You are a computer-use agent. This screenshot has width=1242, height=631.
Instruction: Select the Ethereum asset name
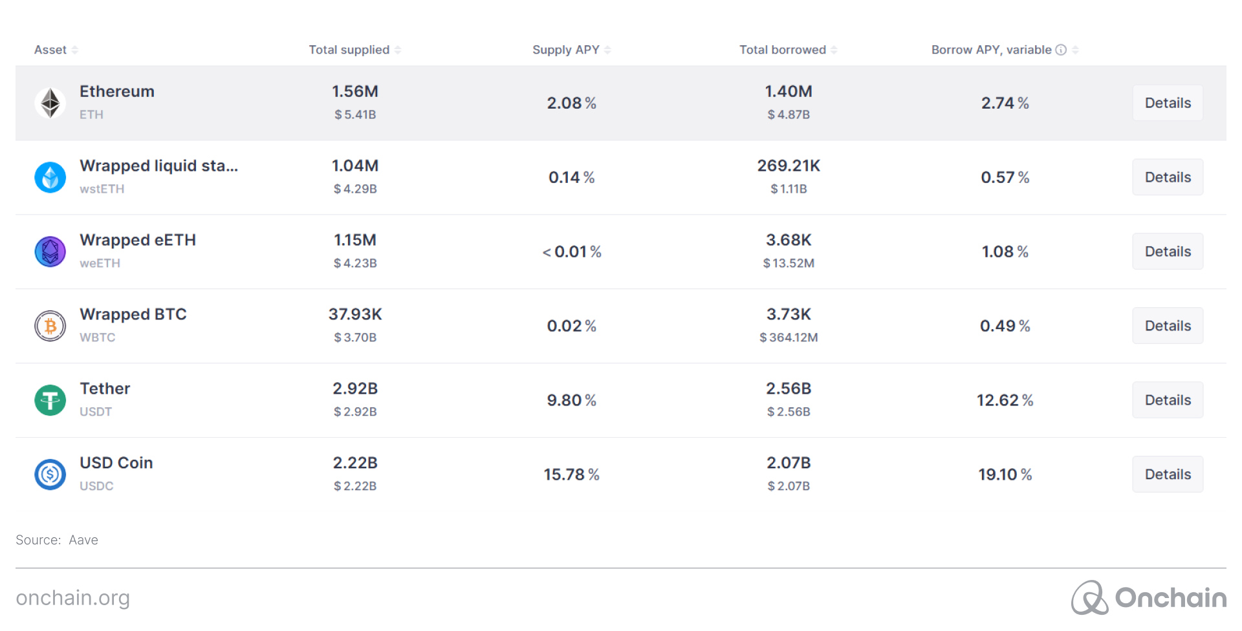pyautogui.click(x=117, y=91)
